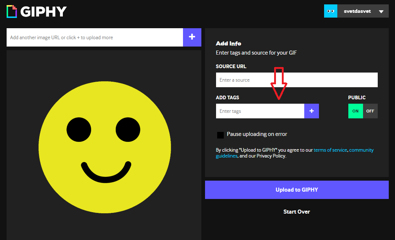The image size is (395, 240).
Task: Click the 'Enter tags and source for your GIF' text
Action: [256, 53]
